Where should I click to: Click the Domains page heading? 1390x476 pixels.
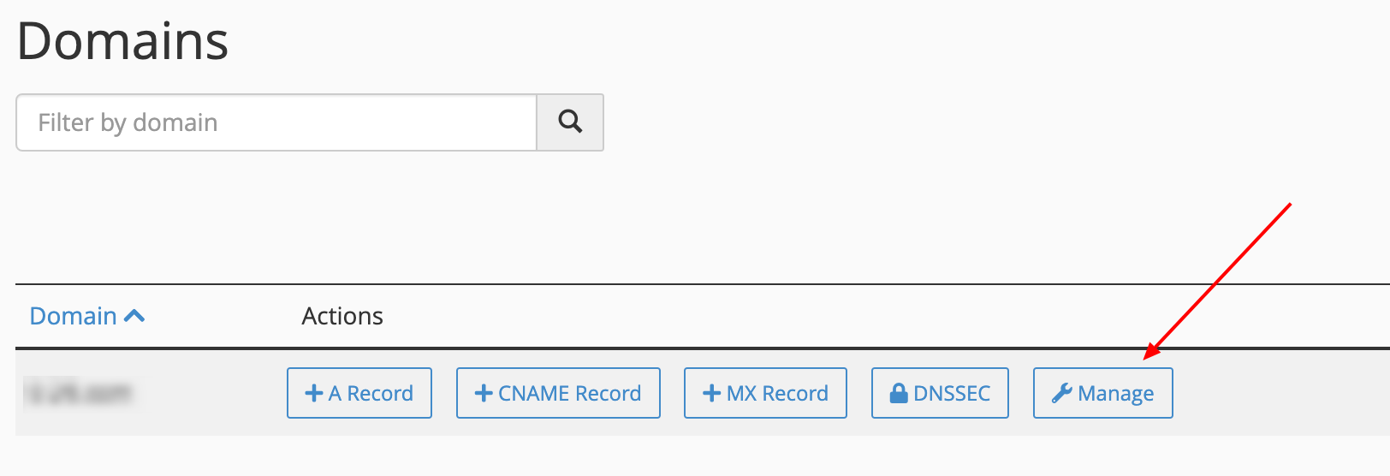coord(123,40)
